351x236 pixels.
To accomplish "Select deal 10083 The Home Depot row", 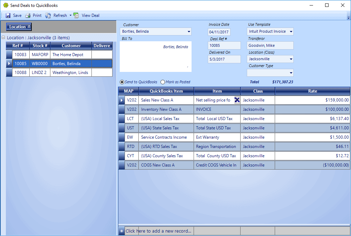I will 59,55.
